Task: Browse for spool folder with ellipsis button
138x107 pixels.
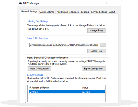Action: [102, 45]
